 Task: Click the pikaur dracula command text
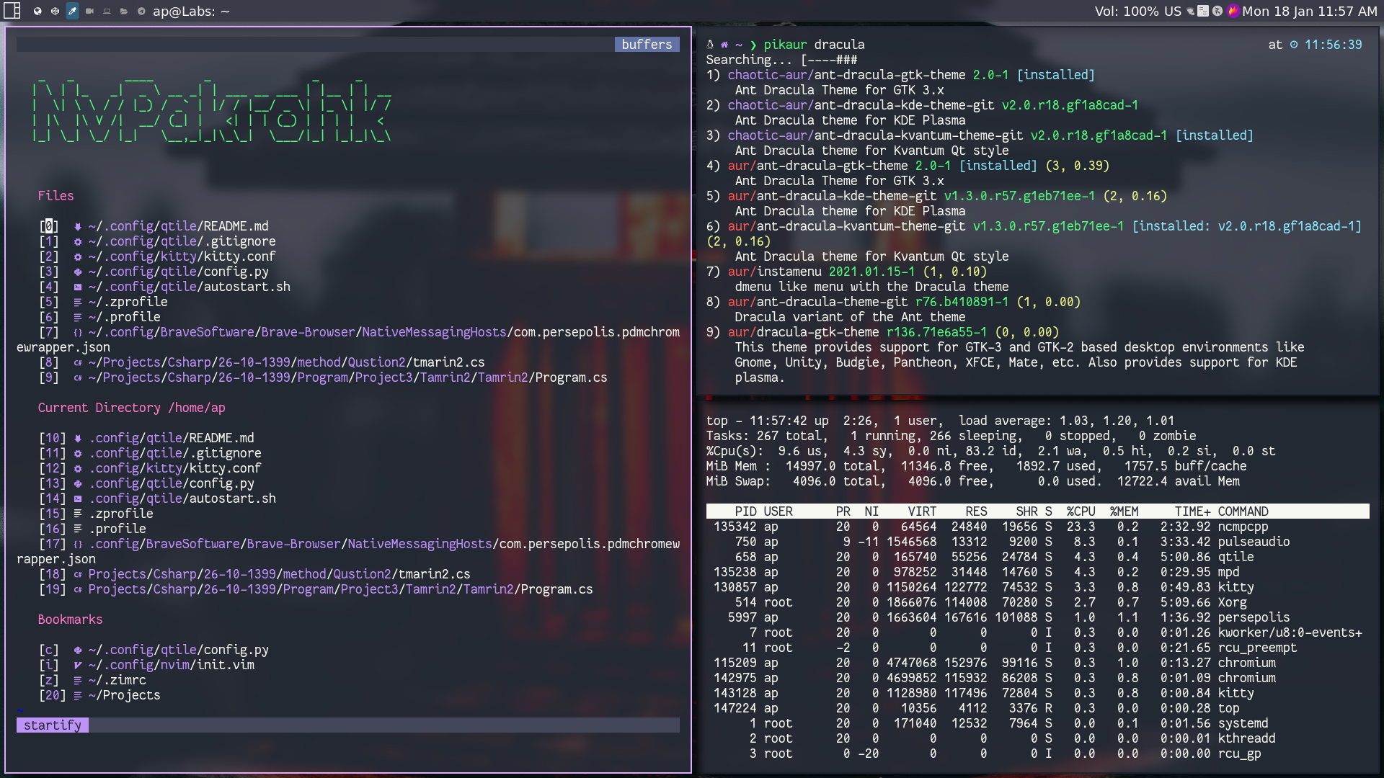click(x=814, y=45)
